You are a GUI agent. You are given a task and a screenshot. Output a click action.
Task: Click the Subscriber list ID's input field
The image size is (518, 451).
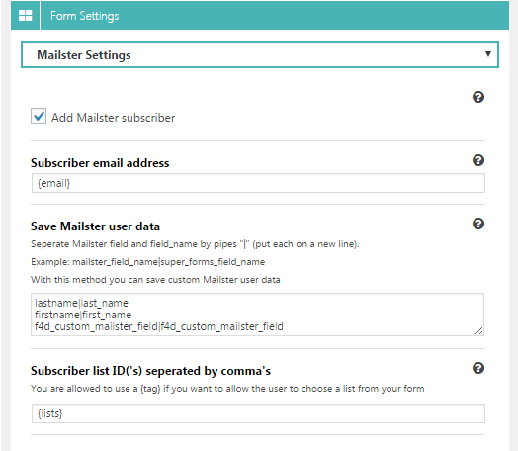(x=258, y=413)
